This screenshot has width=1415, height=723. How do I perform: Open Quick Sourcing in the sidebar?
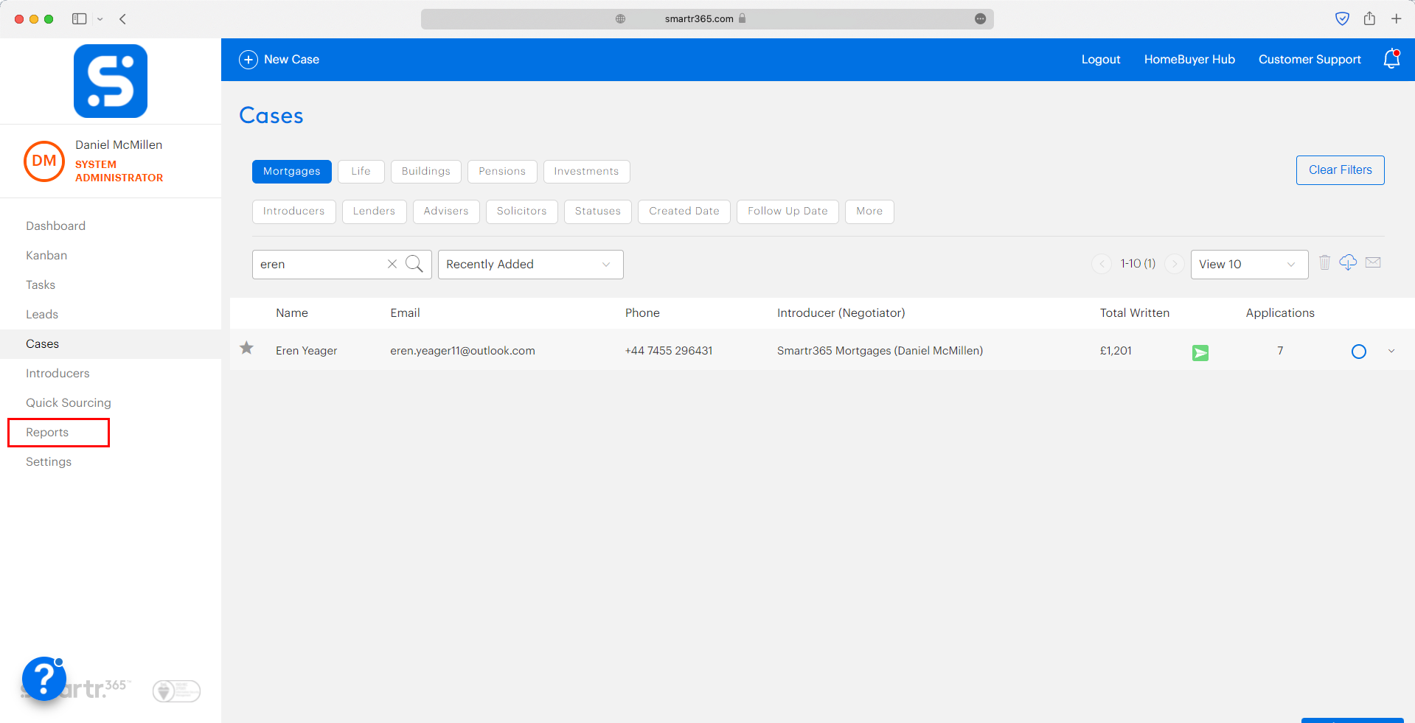pyautogui.click(x=69, y=403)
